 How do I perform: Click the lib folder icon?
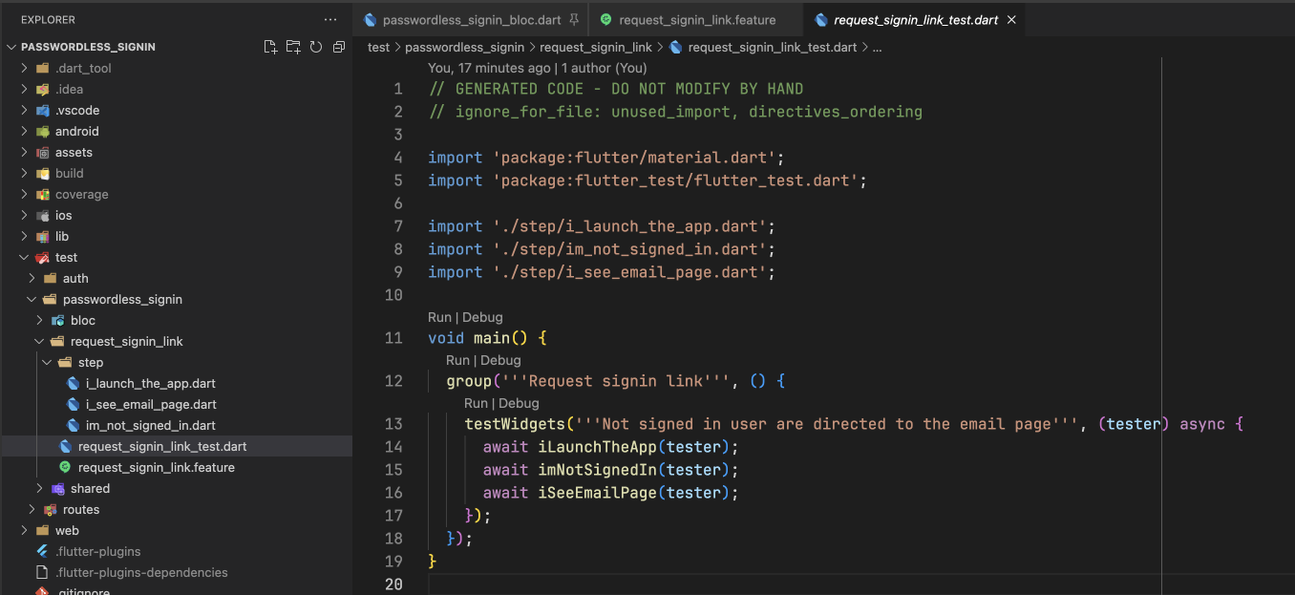[42, 236]
